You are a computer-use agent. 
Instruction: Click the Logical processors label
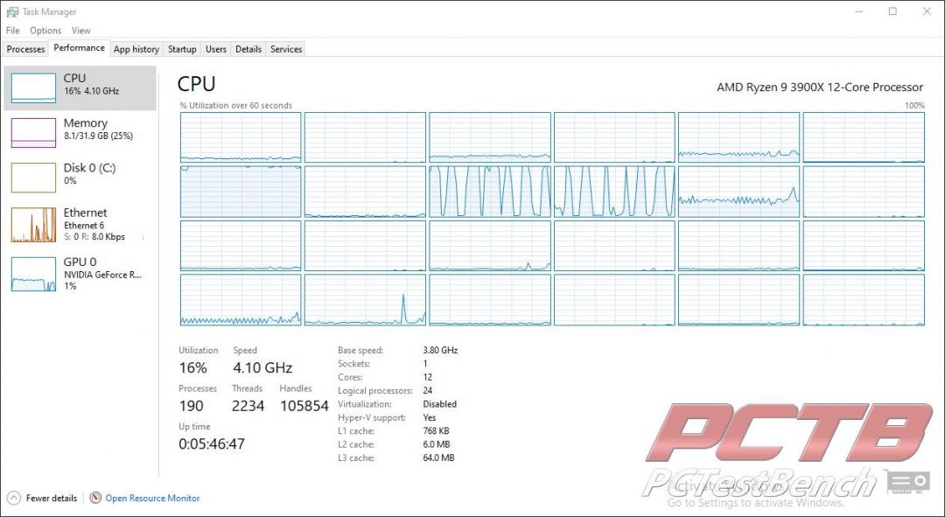click(374, 390)
